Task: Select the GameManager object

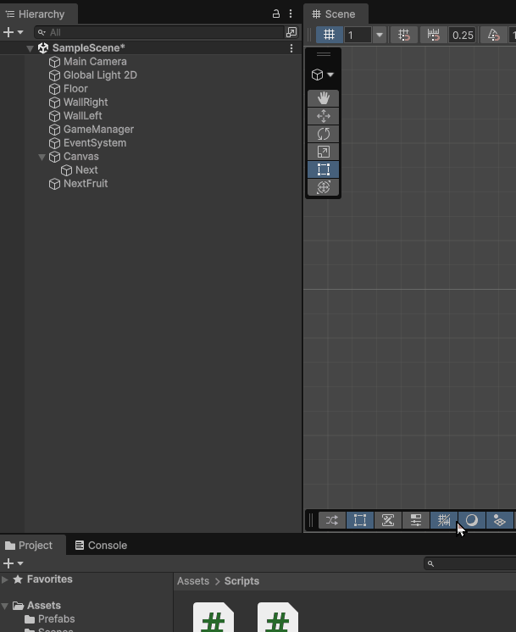Action: tap(98, 130)
